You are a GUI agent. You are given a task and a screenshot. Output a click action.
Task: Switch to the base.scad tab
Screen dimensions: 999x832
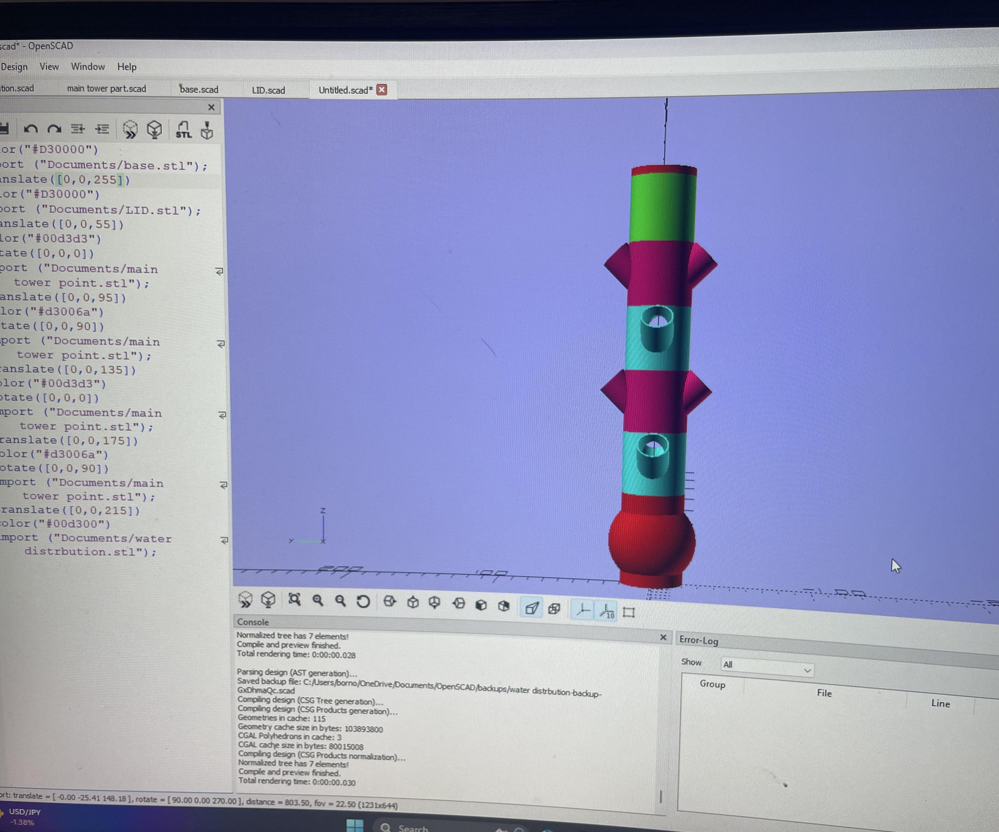coord(199,89)
